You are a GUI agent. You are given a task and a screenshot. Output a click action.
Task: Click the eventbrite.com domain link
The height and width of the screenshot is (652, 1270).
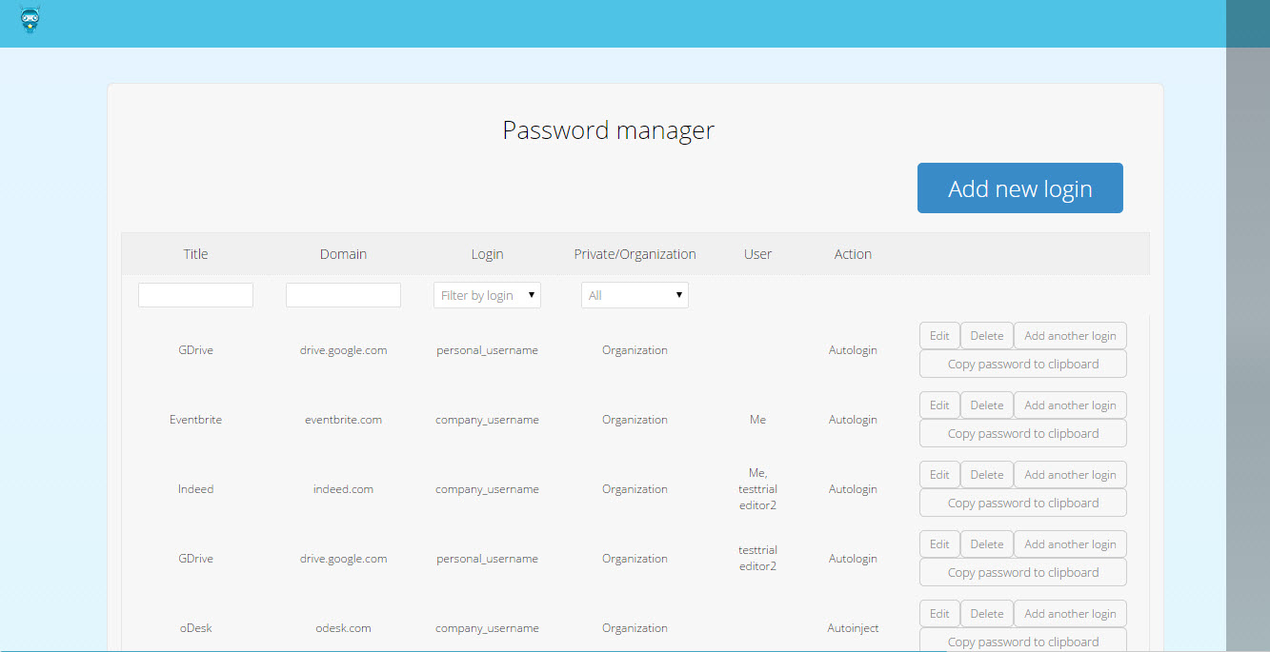pos(343,420)
